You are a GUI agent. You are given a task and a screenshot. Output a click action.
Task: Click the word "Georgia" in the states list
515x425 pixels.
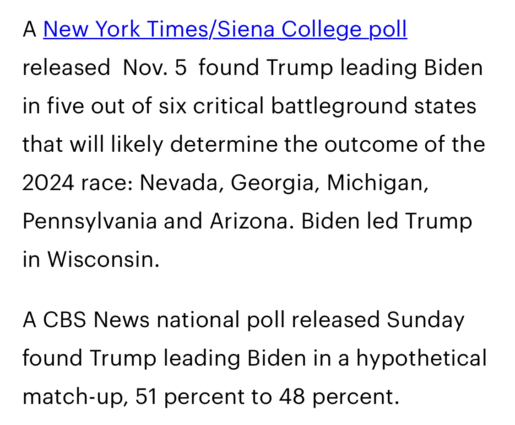[x=272, y=183]
